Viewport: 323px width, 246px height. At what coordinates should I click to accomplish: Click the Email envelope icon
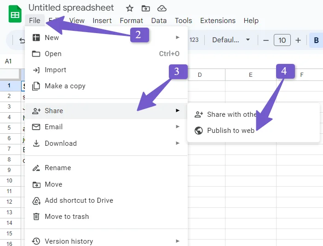36,127
